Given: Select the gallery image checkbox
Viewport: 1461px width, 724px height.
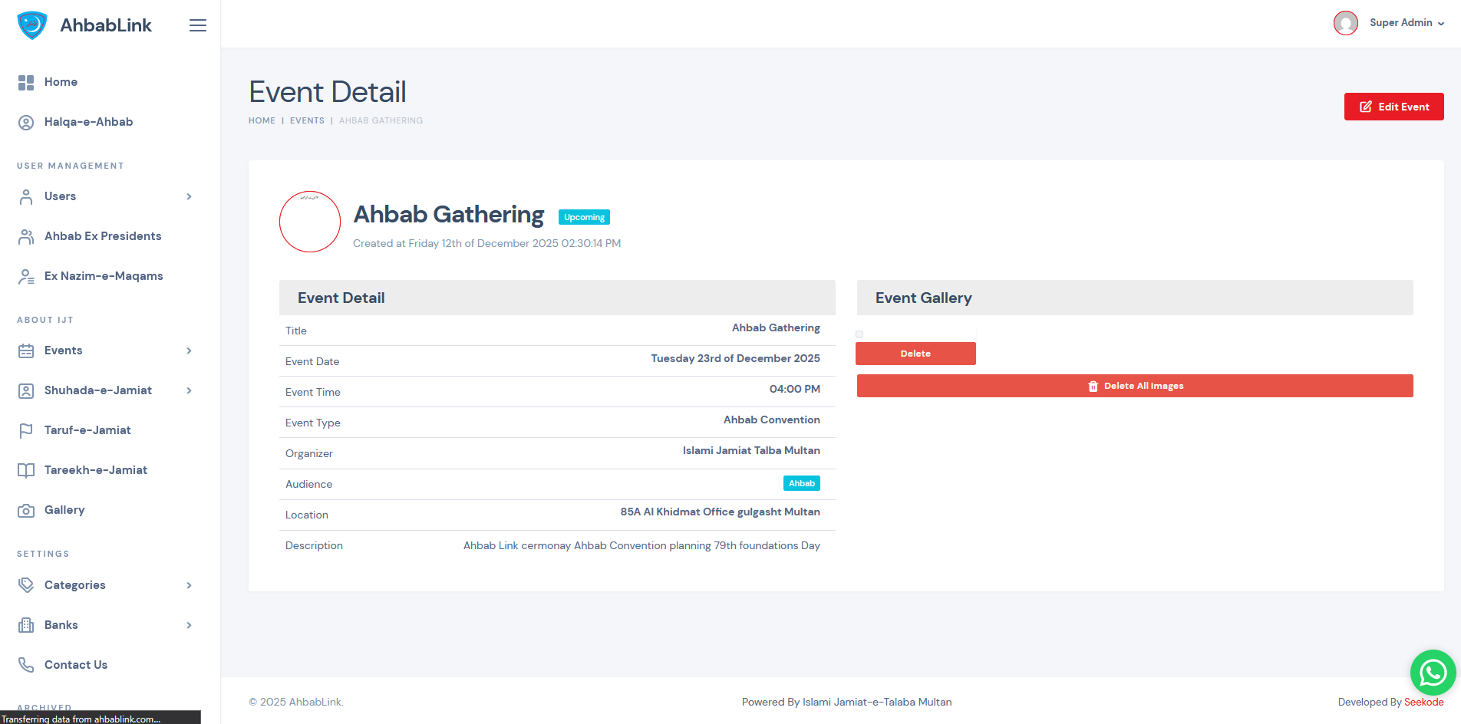Looking at the screenshot, I should tap(859, 334).
